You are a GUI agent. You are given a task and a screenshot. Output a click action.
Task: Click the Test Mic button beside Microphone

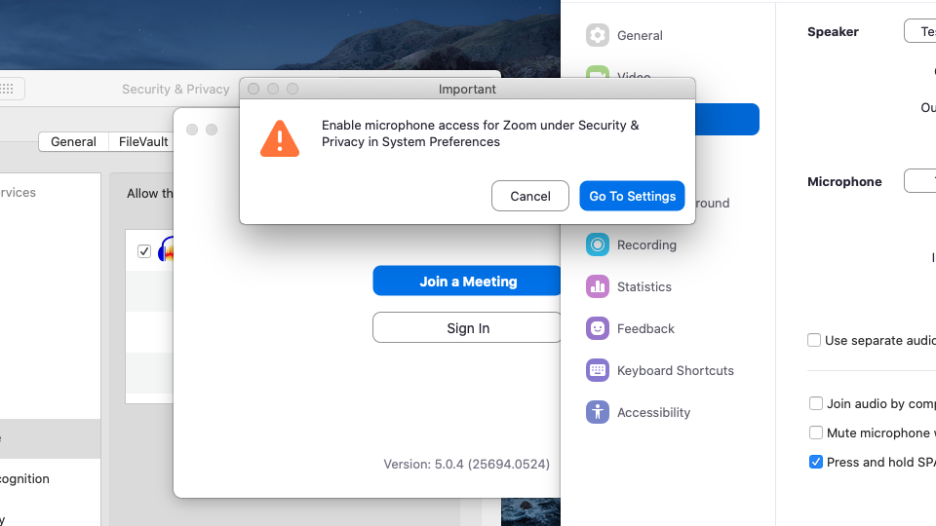coord(919,181)
